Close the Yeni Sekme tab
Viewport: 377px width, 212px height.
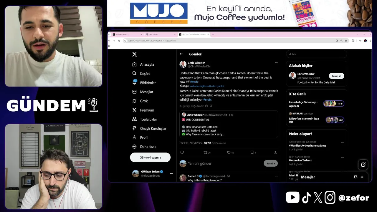(x=175, y=34)
